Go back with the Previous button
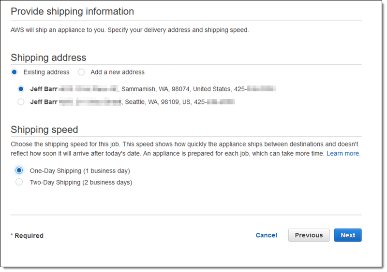Viewport: 387px width, 272px height. coord(309,235)
